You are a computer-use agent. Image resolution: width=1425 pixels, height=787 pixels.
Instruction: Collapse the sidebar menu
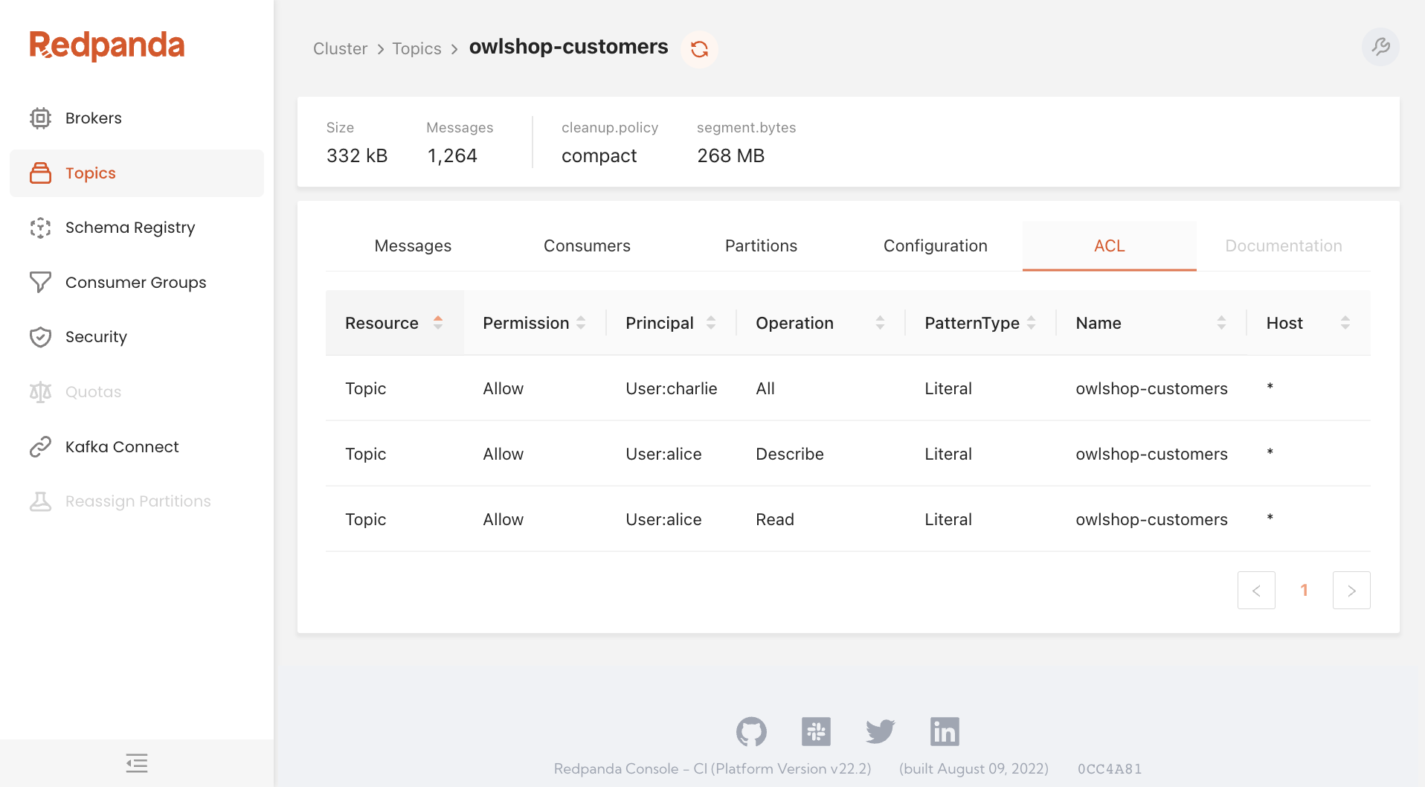tap(137, 763)
